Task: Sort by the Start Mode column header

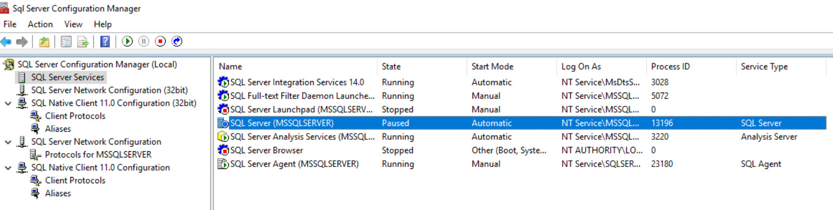Action: (512, 66)
